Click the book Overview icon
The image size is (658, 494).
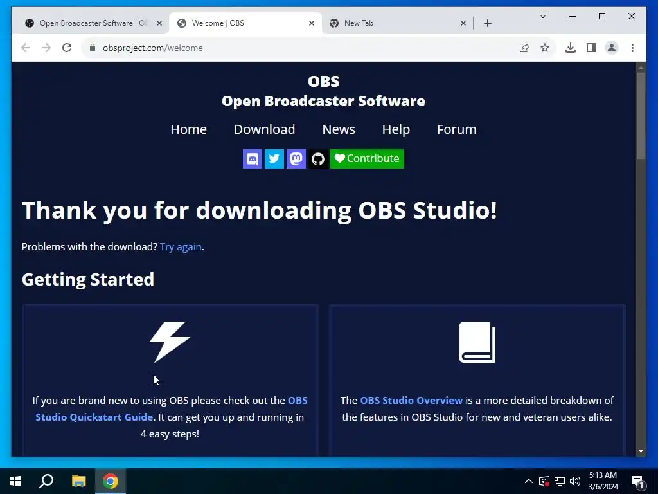pyautogui.click(x=477, y=342)
